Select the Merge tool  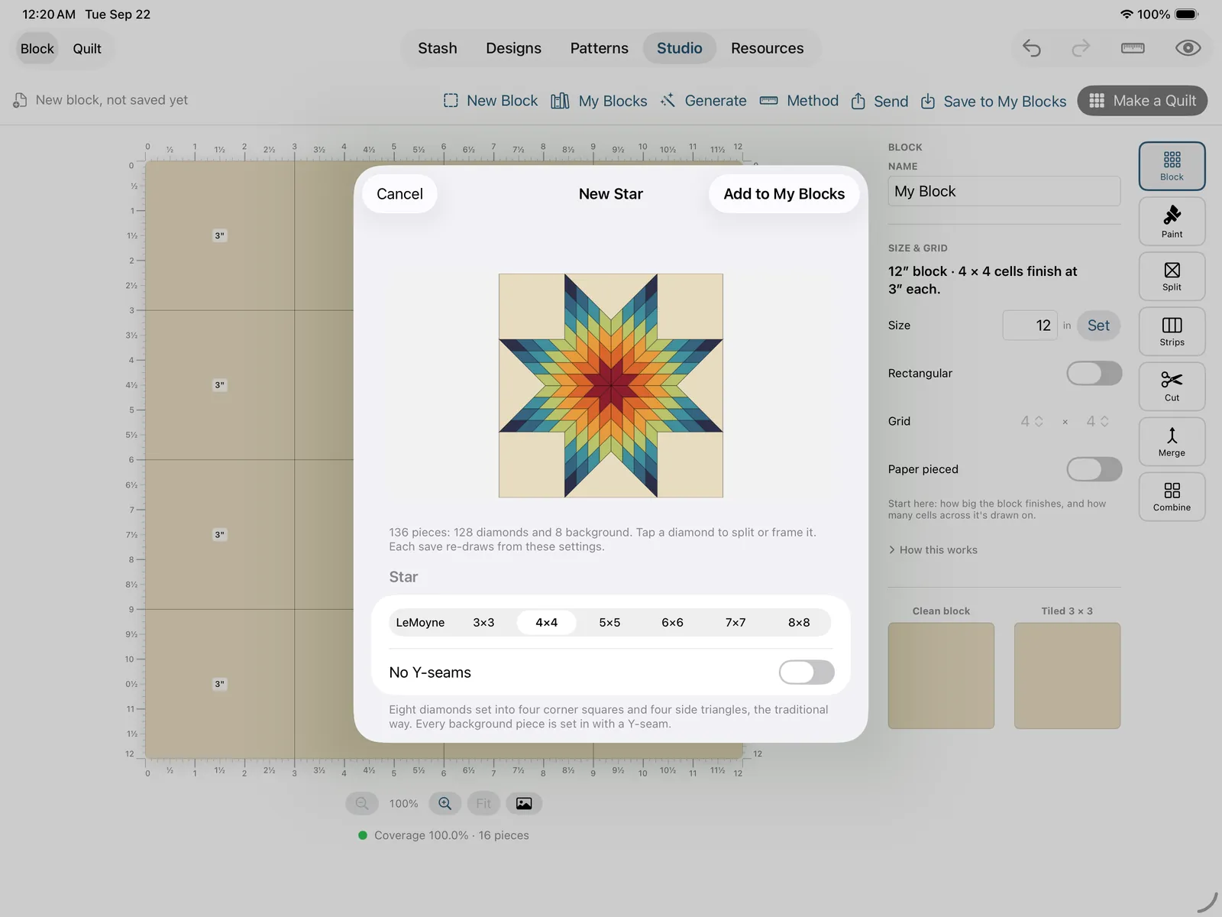tap(1172, 442)
